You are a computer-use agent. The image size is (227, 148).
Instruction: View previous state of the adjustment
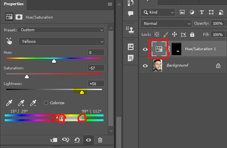coord(66,140)
